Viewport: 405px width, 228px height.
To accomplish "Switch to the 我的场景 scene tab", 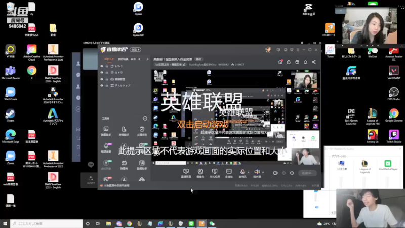I will 123,59.
